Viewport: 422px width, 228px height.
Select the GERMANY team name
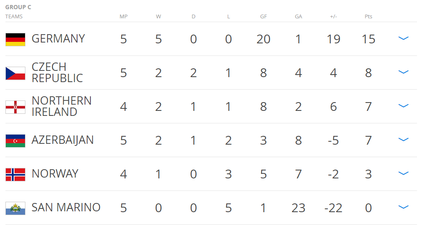coord(58,39)
